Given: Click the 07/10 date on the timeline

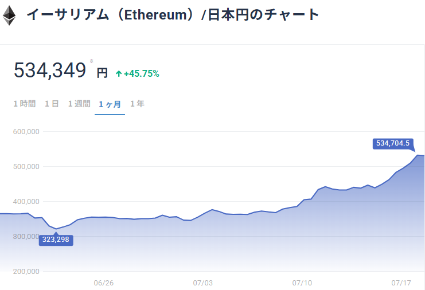Looking at the screenshot, I should 302,283.
